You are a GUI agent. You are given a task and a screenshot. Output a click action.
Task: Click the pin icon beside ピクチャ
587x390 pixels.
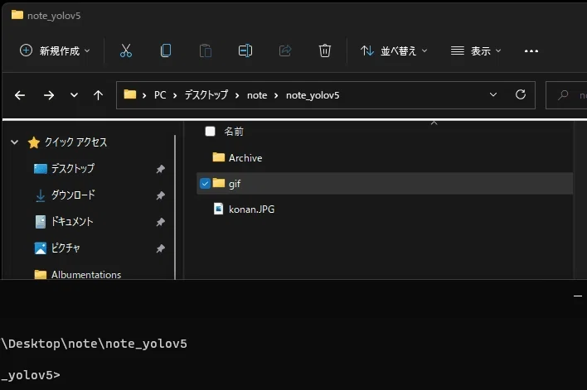pyautogui.click(x=161, y=248)
